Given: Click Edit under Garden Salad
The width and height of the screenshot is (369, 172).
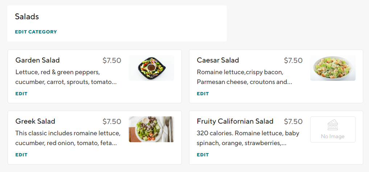Looking at the screenshot, I should click(21, 93).
